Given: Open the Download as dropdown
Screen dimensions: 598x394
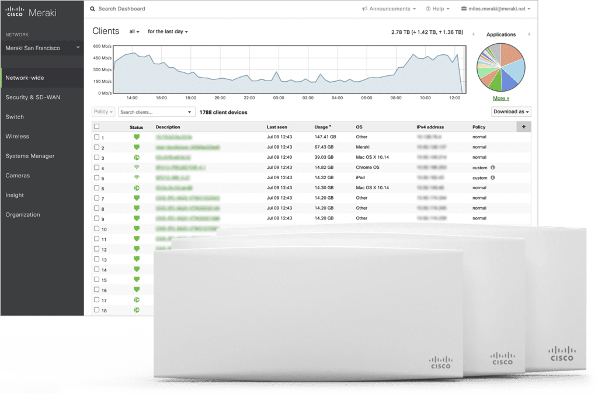Looking at the screenshot, I should pos(511,111).
